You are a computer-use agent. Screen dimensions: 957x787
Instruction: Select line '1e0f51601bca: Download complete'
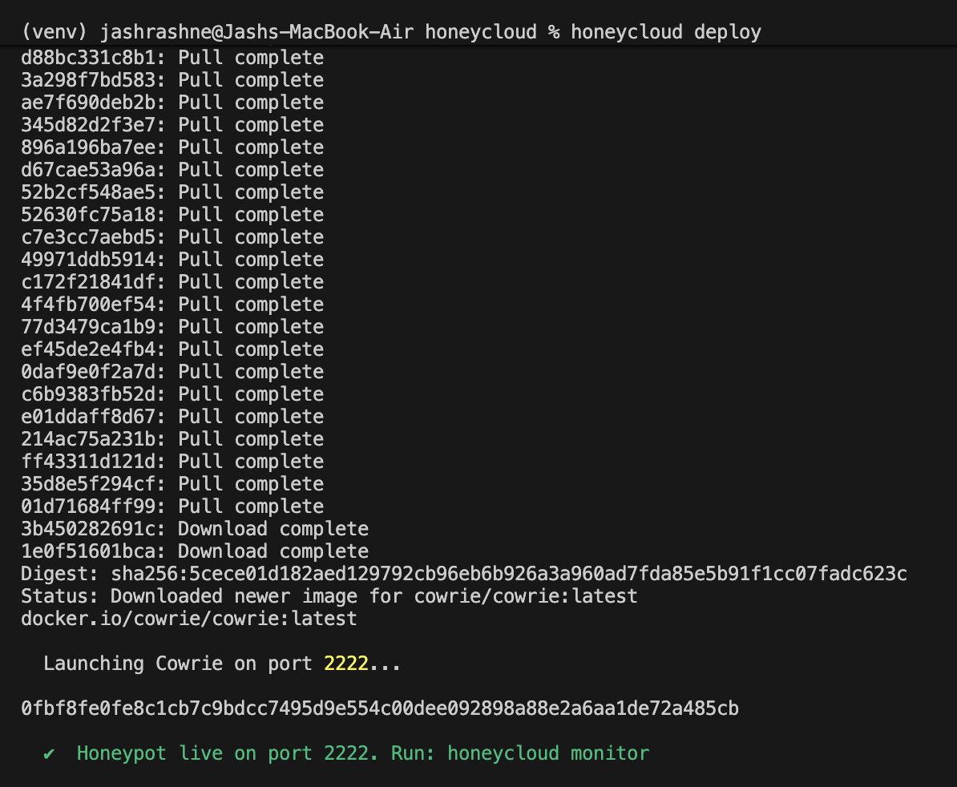196,551
